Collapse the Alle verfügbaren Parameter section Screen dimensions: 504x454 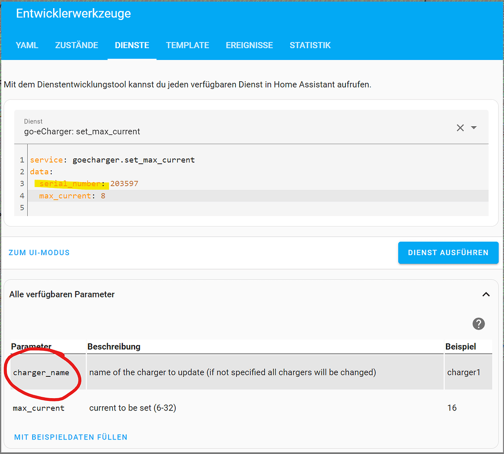pyautogui.click(x=486, y=294)
